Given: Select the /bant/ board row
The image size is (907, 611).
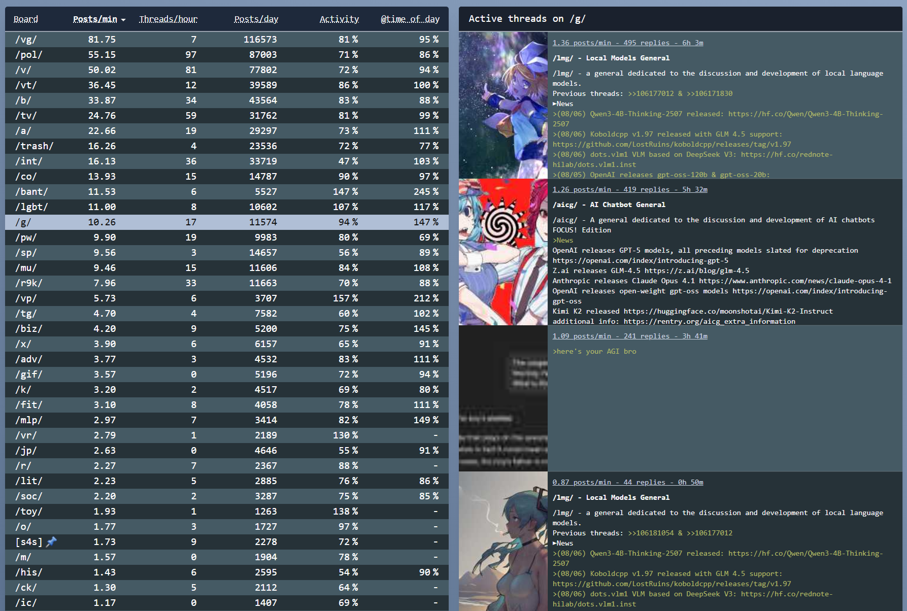Looking at the screenshot, I should tap(227, 192).
